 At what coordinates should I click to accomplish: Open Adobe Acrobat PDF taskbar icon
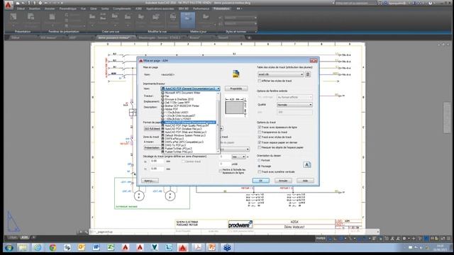[x=198, y=247]
